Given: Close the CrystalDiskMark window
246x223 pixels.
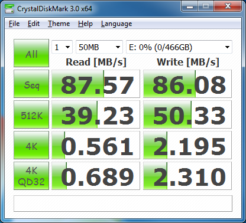Looking at the screenshot, I should 228,6.
